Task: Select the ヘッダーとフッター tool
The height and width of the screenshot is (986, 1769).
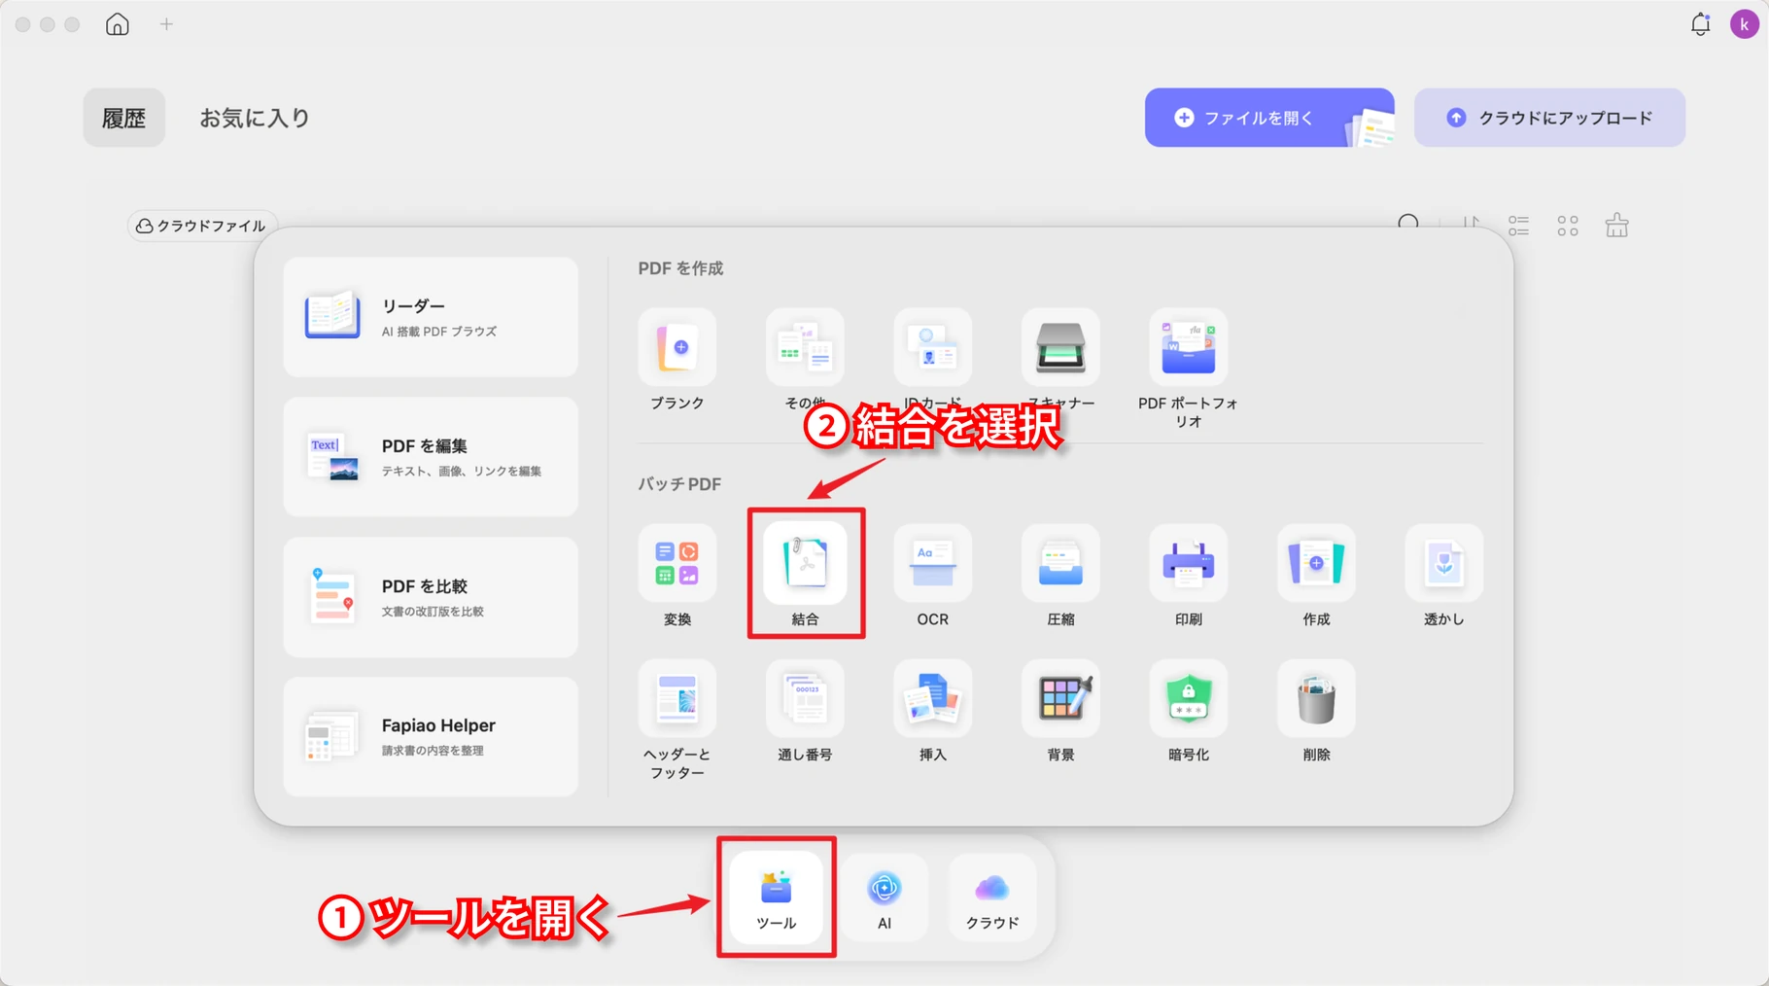Action: click(x=677, y=698)
